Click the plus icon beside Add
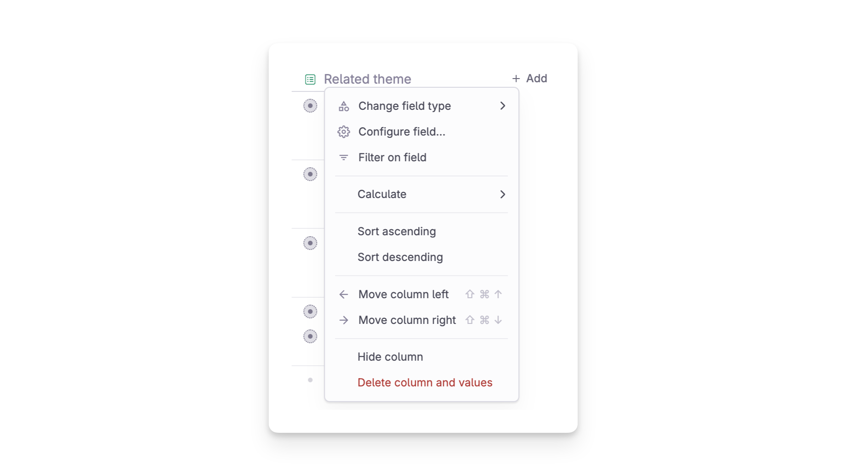The height and width of the screenshot is (476, 846). (516, 79)
